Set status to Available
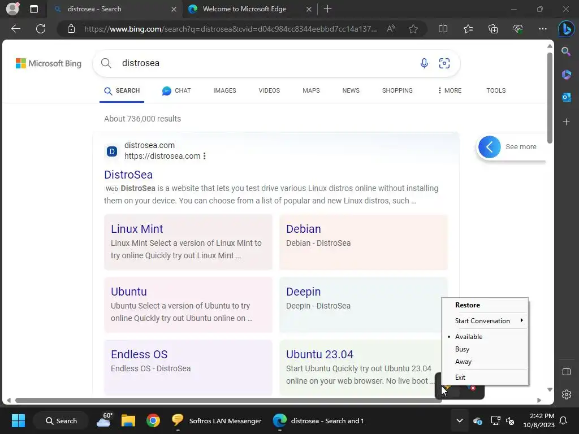Screen dimensions: 579x434 tap(485, 337)
